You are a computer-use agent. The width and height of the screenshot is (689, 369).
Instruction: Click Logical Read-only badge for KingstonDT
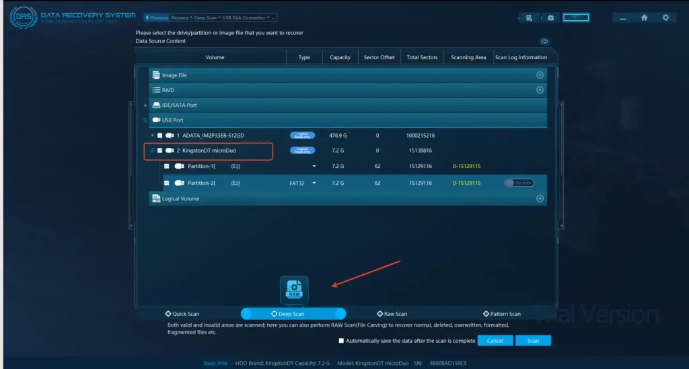302,151
